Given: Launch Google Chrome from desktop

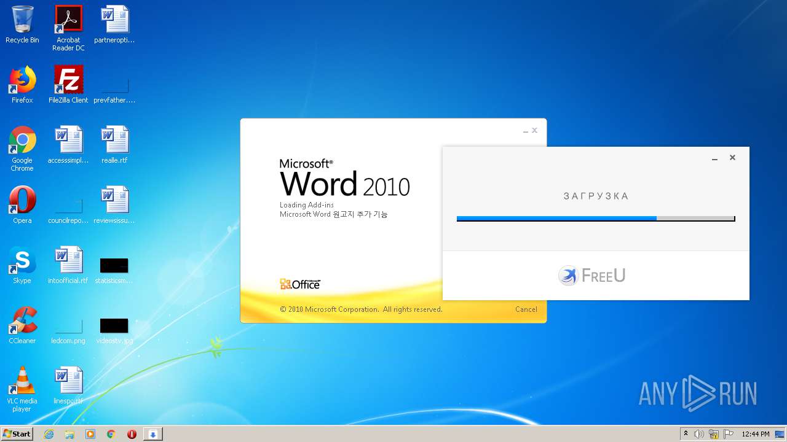Looking at the screenshot, I should [x=22, y=149].
